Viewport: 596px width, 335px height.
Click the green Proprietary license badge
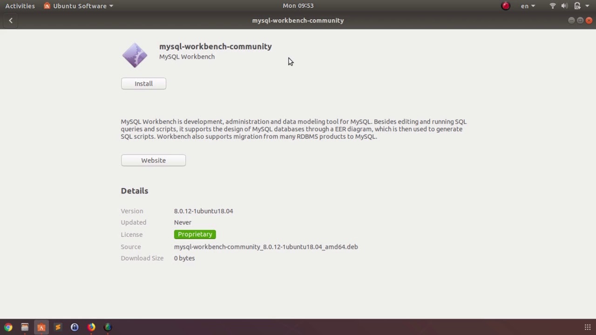coord(195,234)
